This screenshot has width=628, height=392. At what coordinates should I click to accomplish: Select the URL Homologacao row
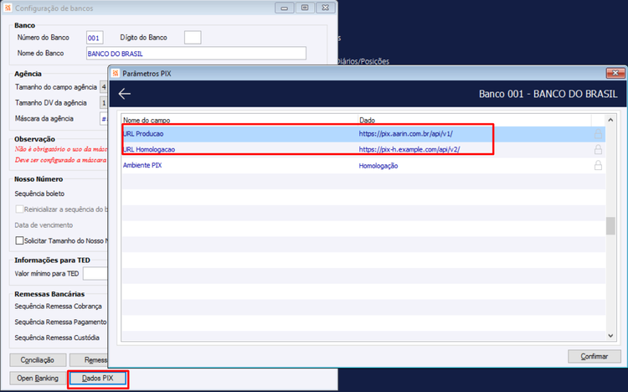363,149
